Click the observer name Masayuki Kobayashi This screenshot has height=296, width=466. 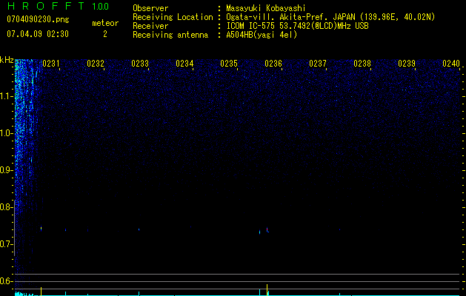click(x=266, y=8)
